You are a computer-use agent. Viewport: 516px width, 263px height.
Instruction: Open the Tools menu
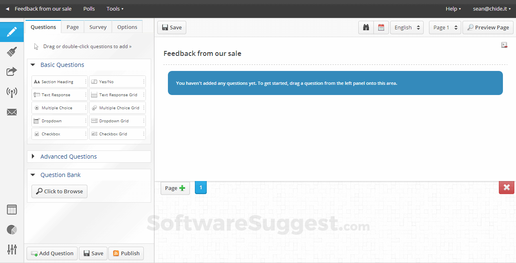pos(115,9)
